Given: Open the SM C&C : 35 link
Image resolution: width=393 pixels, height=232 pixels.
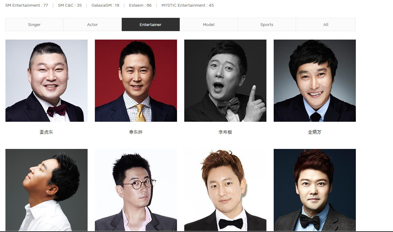Looking at the screenshot, I should 70,5.
